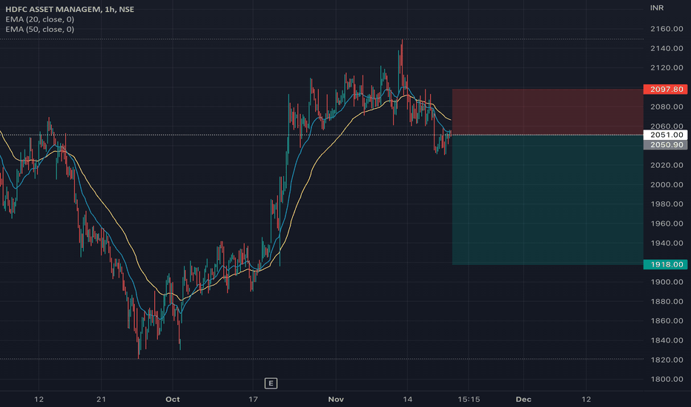The height and width of the screenshot is (407, 691).
Task: Click the 2140.00 price axis label
Action: tap(667, 48)
